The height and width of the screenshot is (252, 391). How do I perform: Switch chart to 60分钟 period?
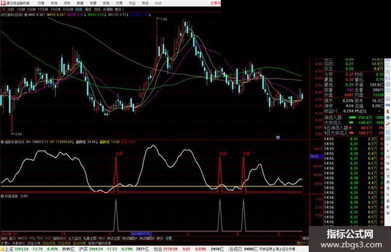68,9
